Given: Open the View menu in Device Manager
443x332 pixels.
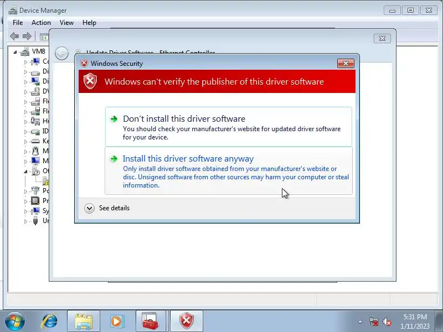Looking at the screenshot, I should (66, 23).
